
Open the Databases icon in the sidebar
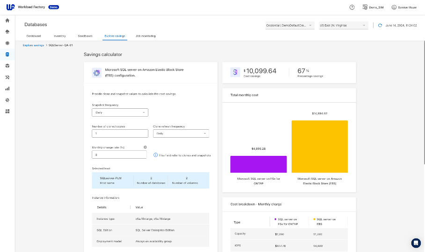7,54
